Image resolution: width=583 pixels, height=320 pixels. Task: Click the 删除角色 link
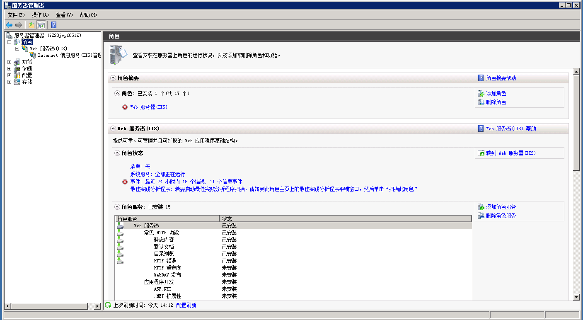click(x=496, y=102)
